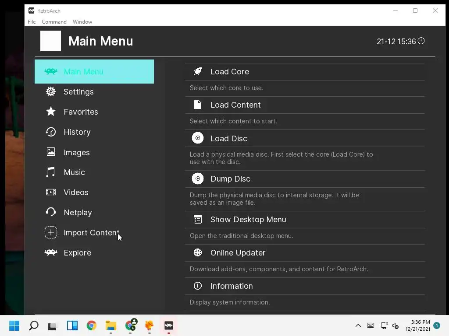
Task: Choose the Dump Disc label
Action: pos(230,179)
